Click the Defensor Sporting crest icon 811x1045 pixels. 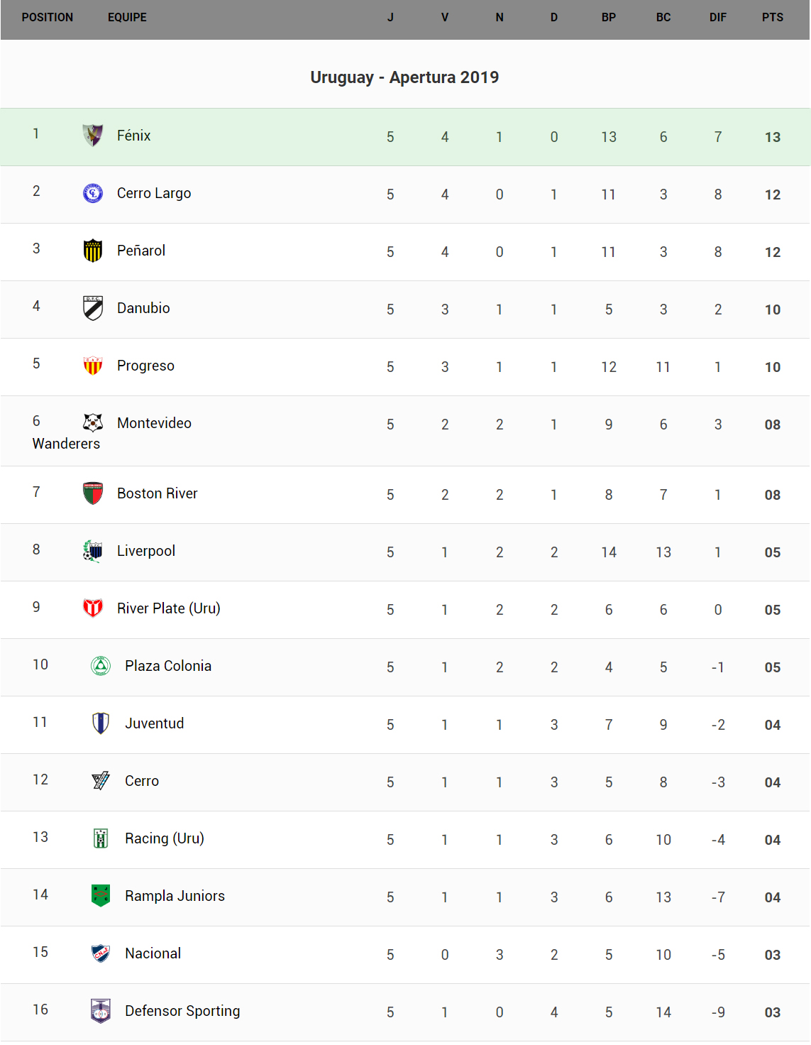coord(101,1010)
